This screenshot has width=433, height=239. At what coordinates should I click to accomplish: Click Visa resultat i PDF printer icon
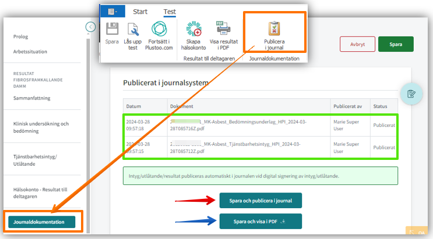[x=223, y=28]
